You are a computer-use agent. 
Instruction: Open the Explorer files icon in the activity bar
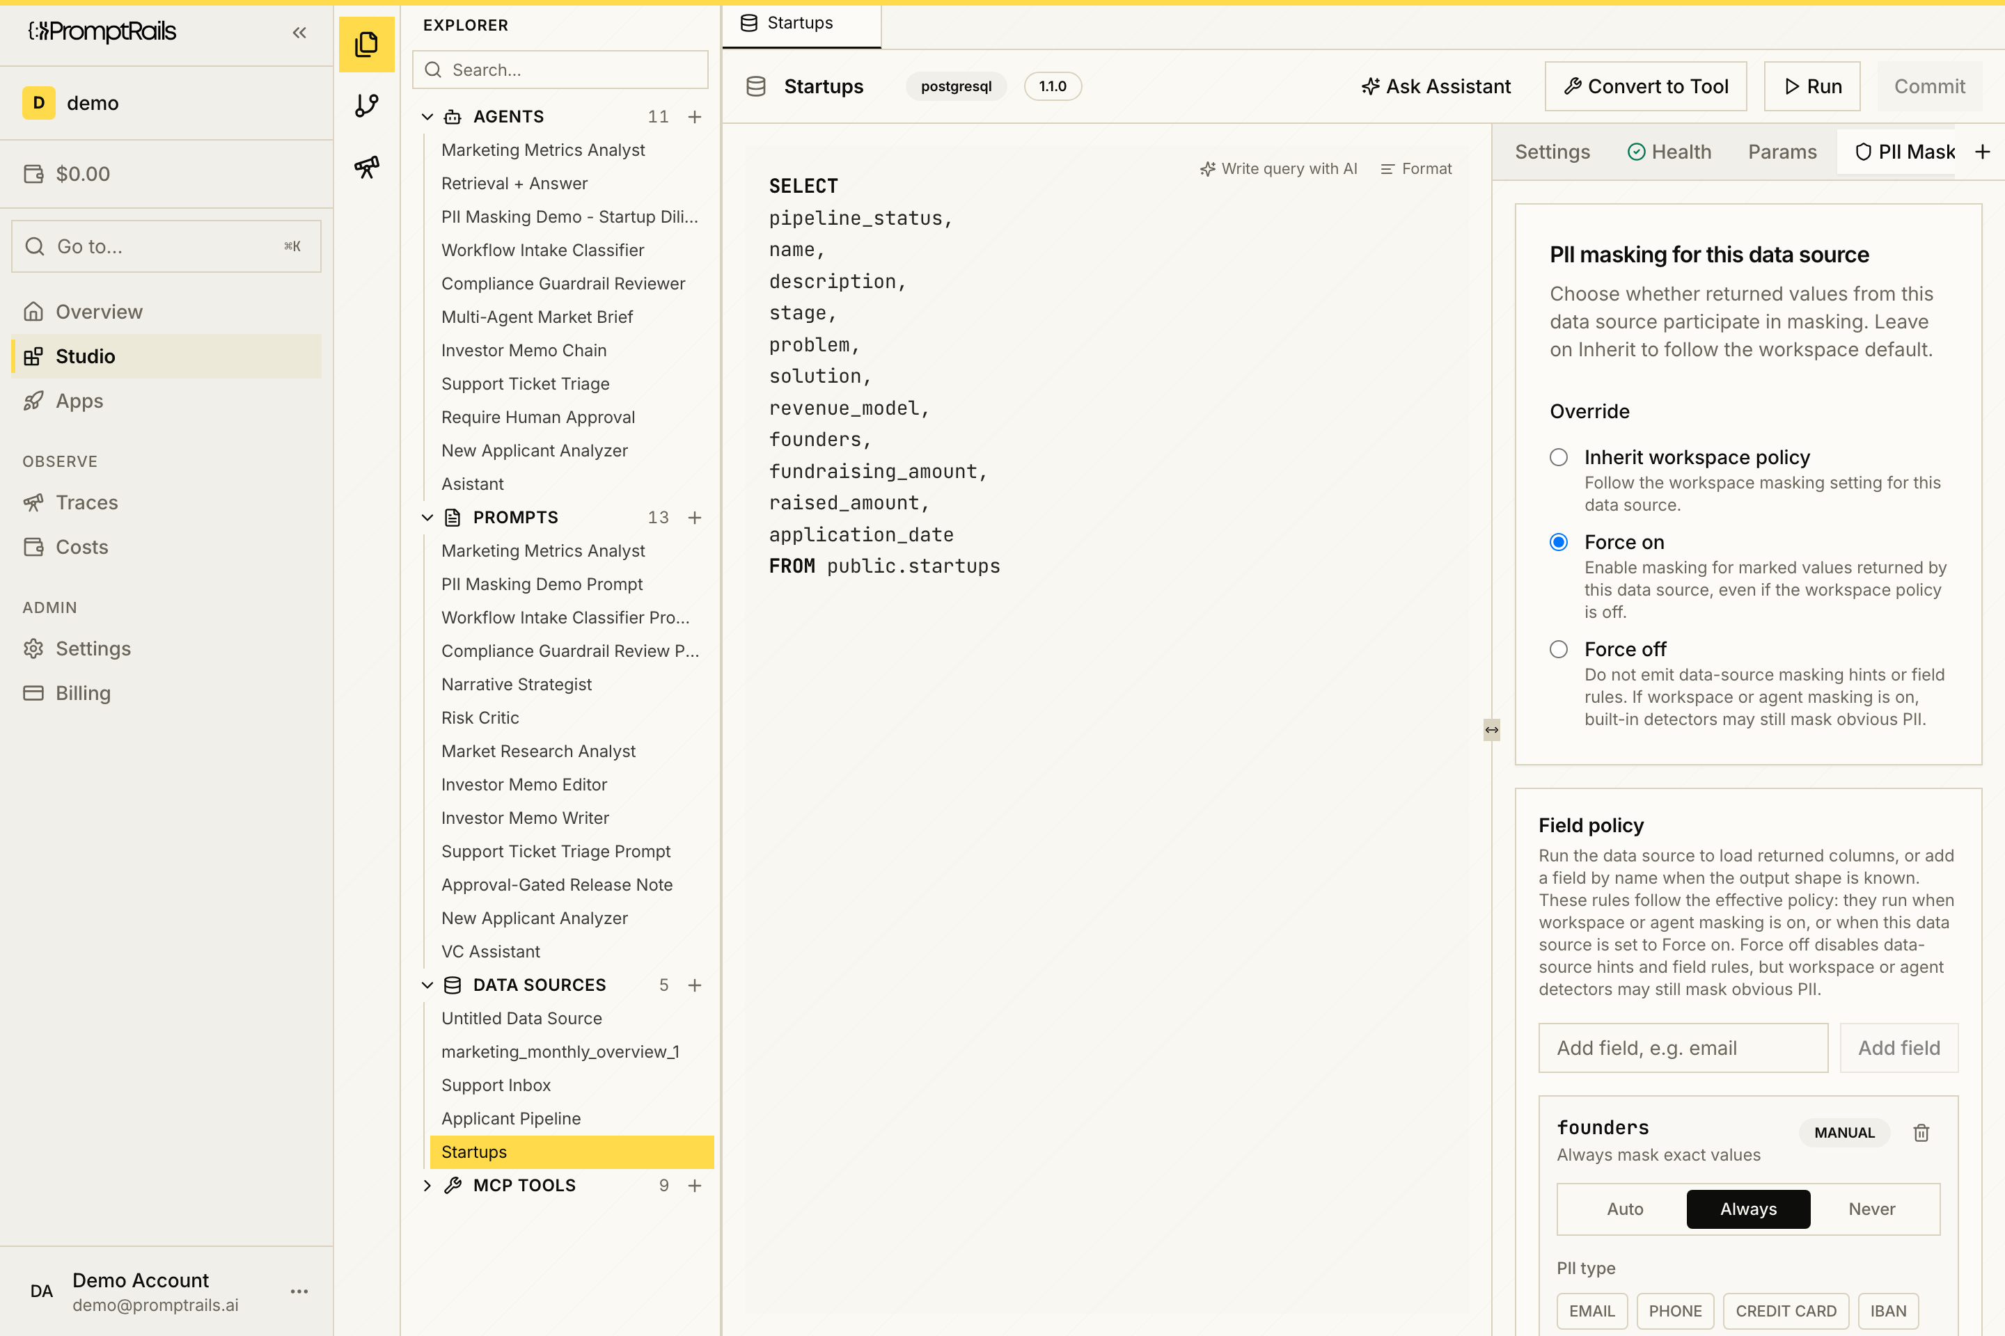[x=367, y=45]
